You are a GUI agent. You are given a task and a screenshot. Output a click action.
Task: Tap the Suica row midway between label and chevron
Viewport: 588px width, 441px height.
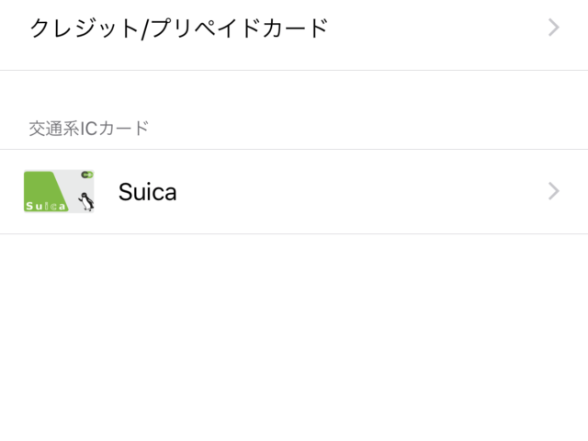click(362, 192)
